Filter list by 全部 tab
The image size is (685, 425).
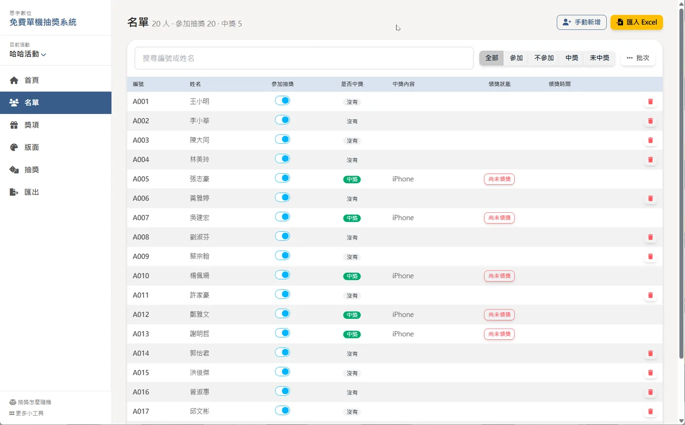[492, 58]
